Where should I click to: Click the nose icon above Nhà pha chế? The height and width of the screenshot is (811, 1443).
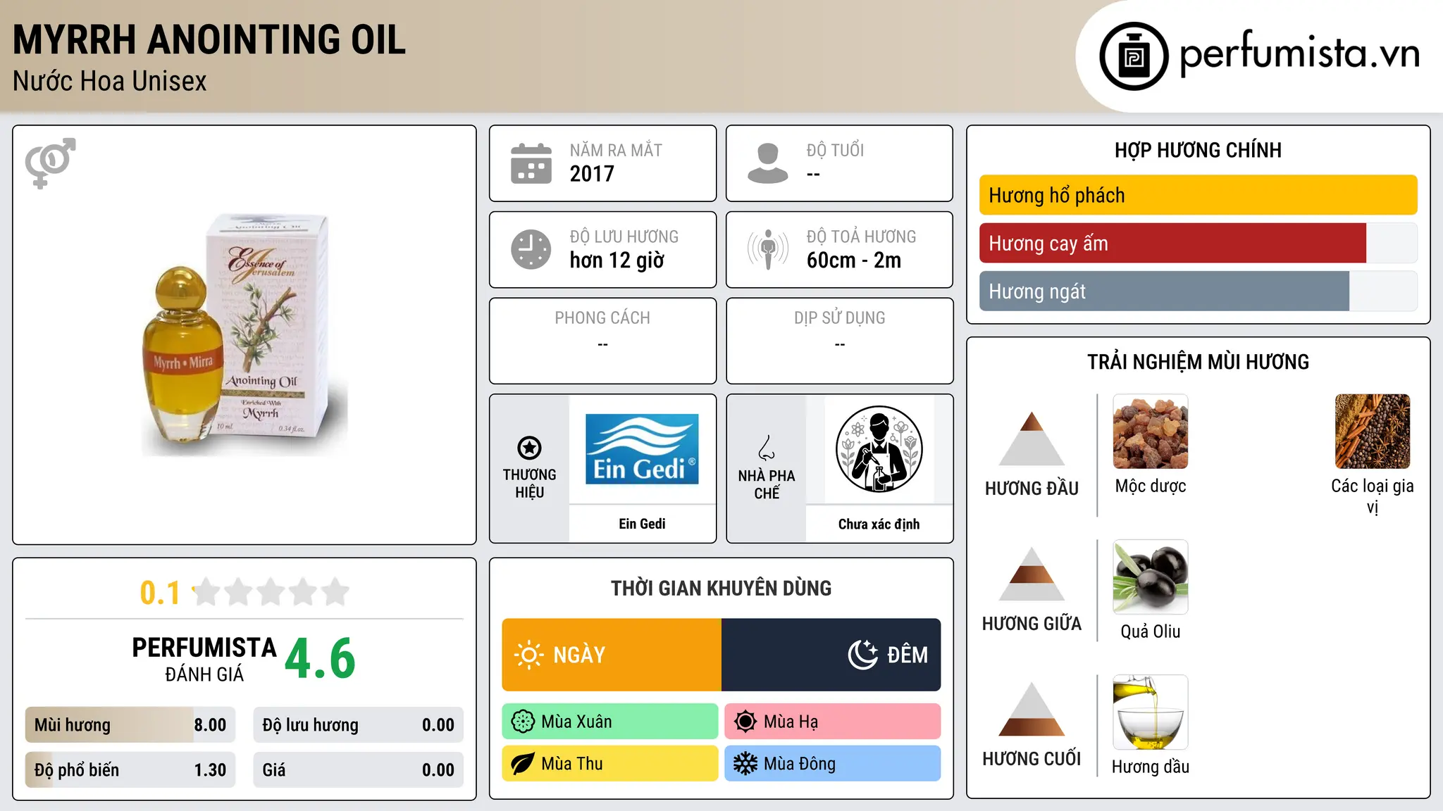tap(767, 448)
